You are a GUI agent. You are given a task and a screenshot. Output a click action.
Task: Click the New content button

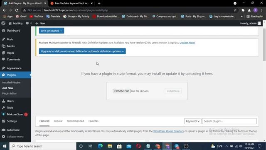click(40, 23)
